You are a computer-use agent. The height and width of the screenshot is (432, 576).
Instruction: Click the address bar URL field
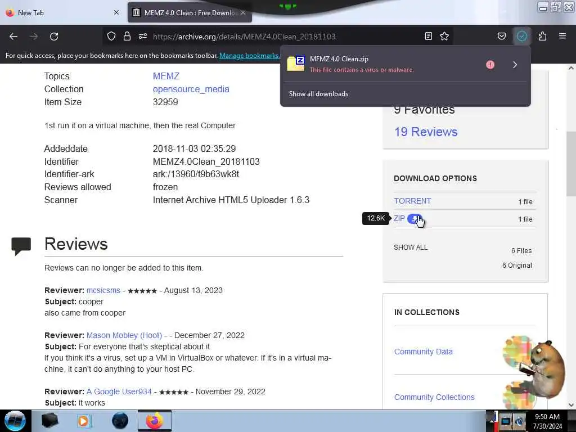click(244, 37)
